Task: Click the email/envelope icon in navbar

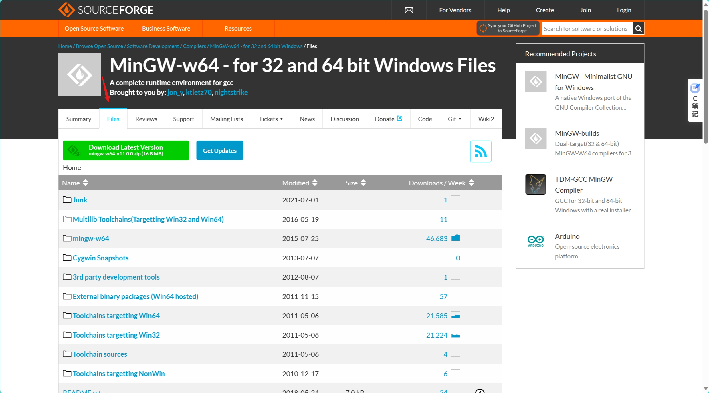Action: tap(409, 10)
